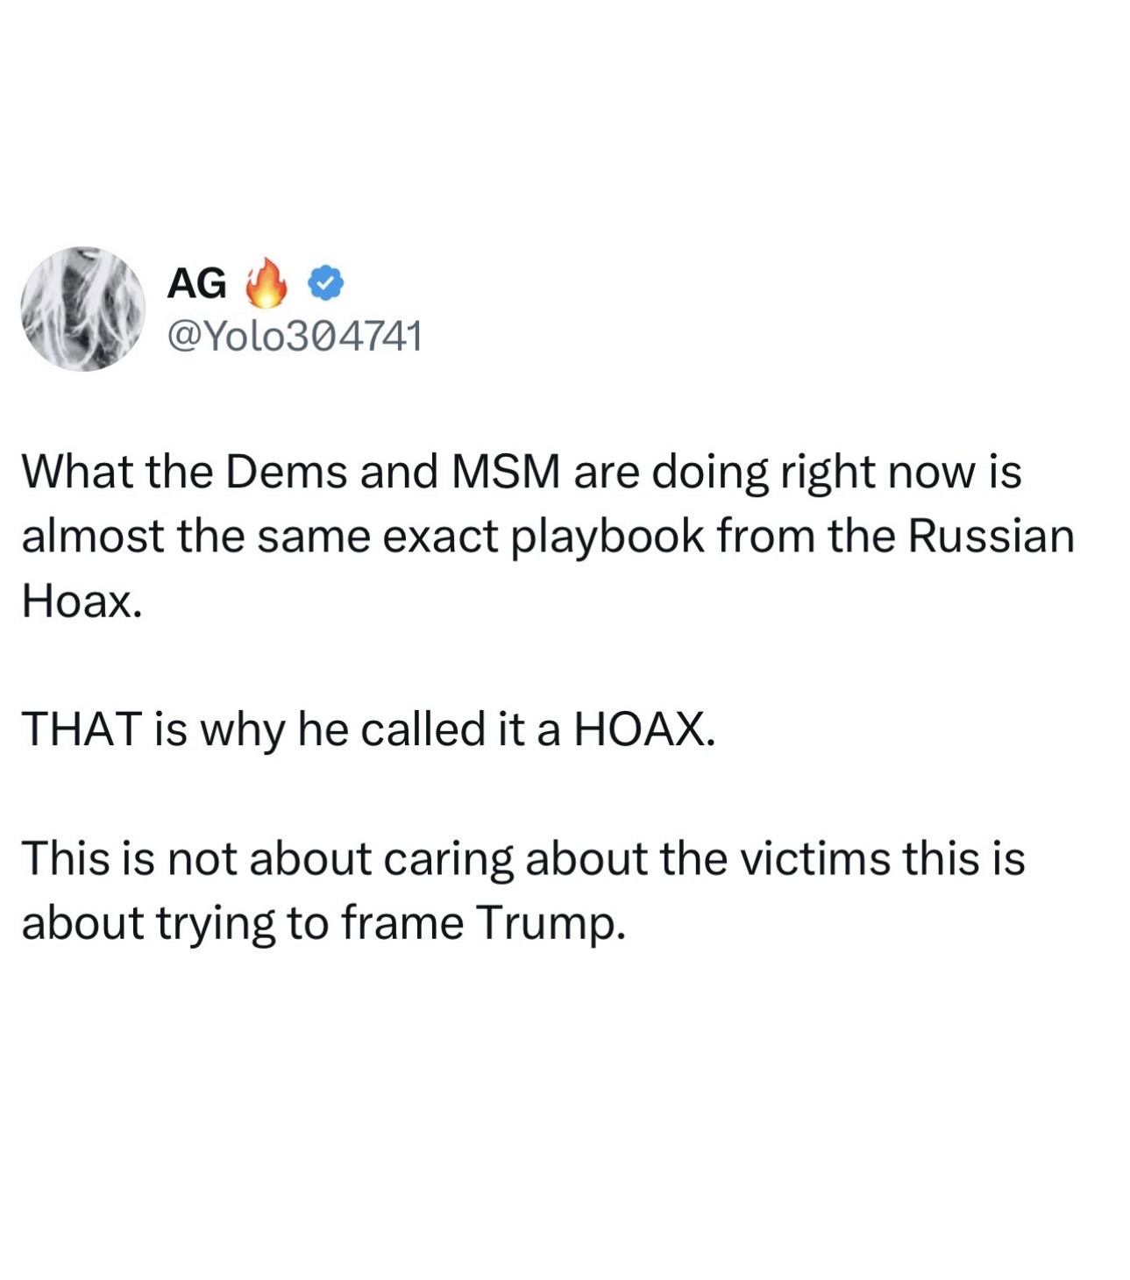This screenshot has width=1130, height=1280.
Task: Click the word "almost" in the tweet
Action: 93,537
